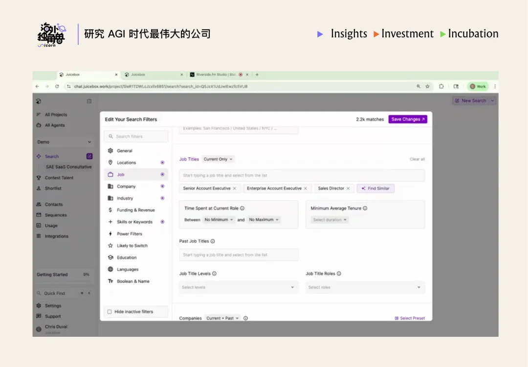Toggle the Skills or Keywords indicator

tap(162, 222)
